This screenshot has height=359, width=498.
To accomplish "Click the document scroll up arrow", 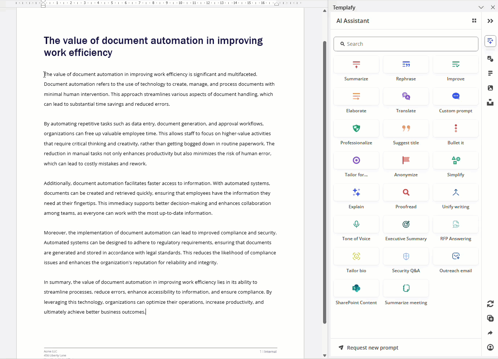I will coord(324,11).
